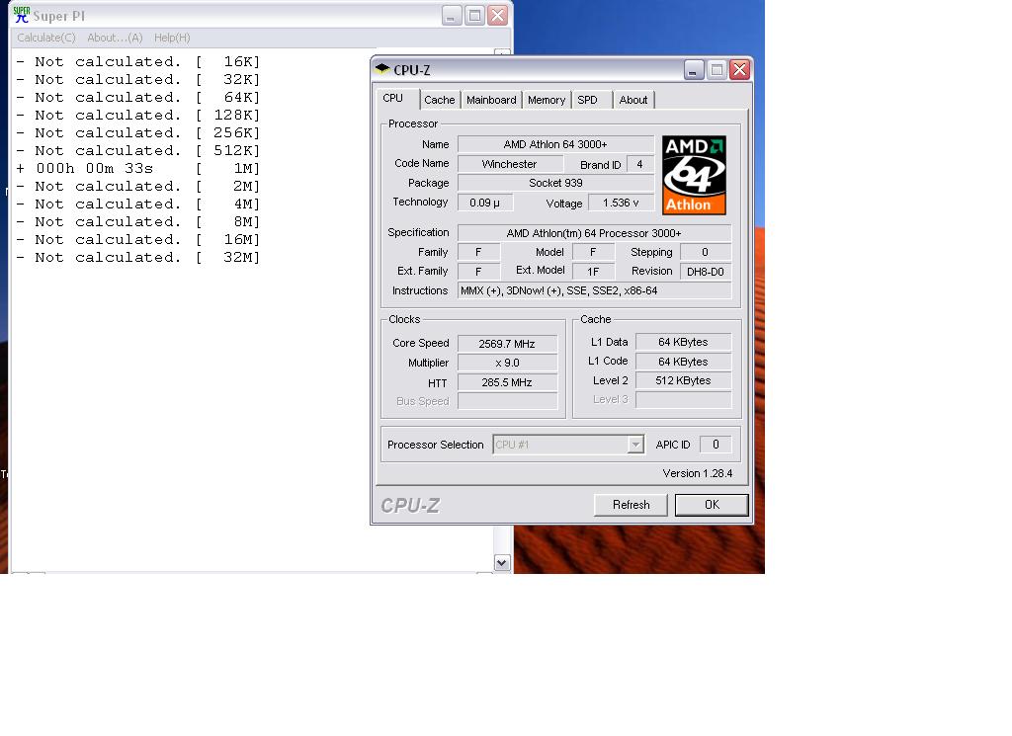Click the Not calculated 32M line
Image resolution: width=1012 pixels, height=736 pixels.
coord(138,258)
